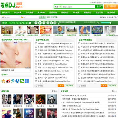Image resolution: width=118 pixels, height=118 pixels.
Task: Adjust the player volume slider
Action: click(106, 23)
